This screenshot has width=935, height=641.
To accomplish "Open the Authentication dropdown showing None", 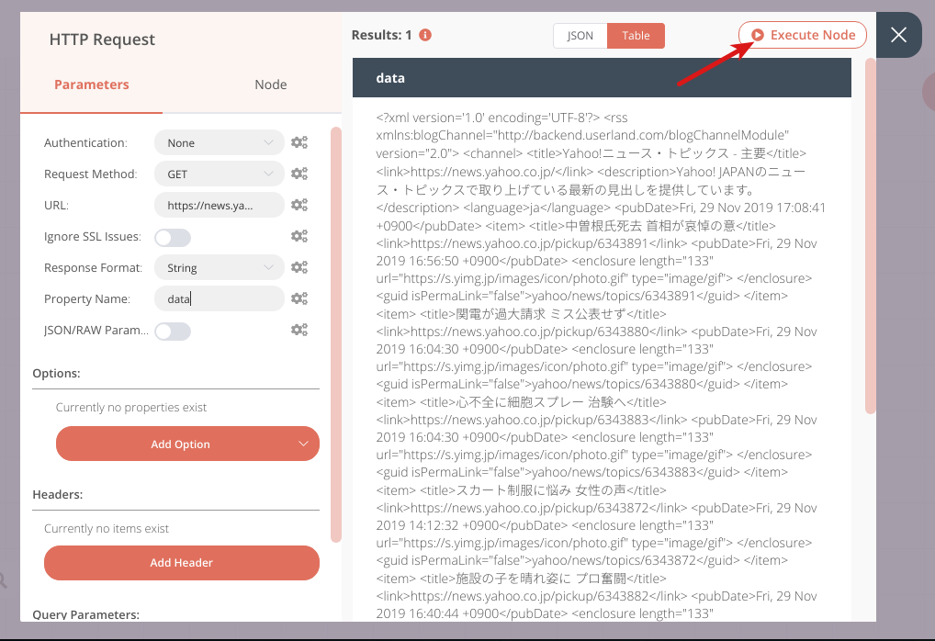I will pyautogui.click(x=219, y=142).
